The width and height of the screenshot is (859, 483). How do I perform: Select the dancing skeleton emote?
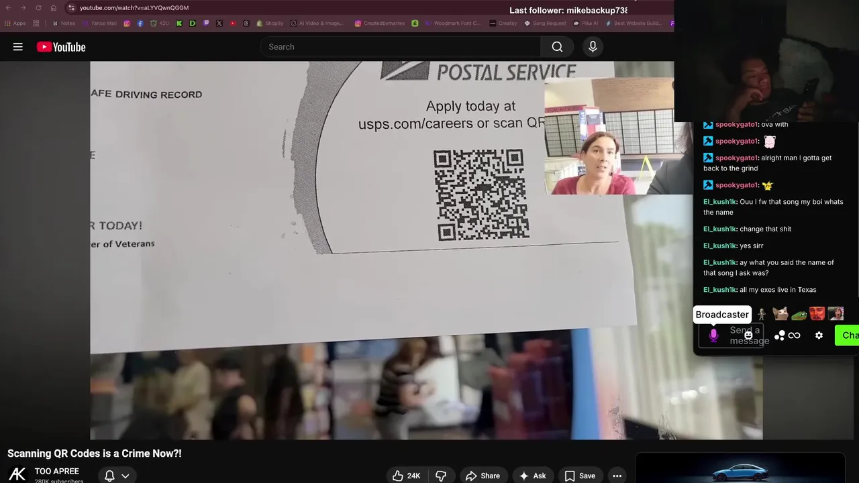pos(762,314)
